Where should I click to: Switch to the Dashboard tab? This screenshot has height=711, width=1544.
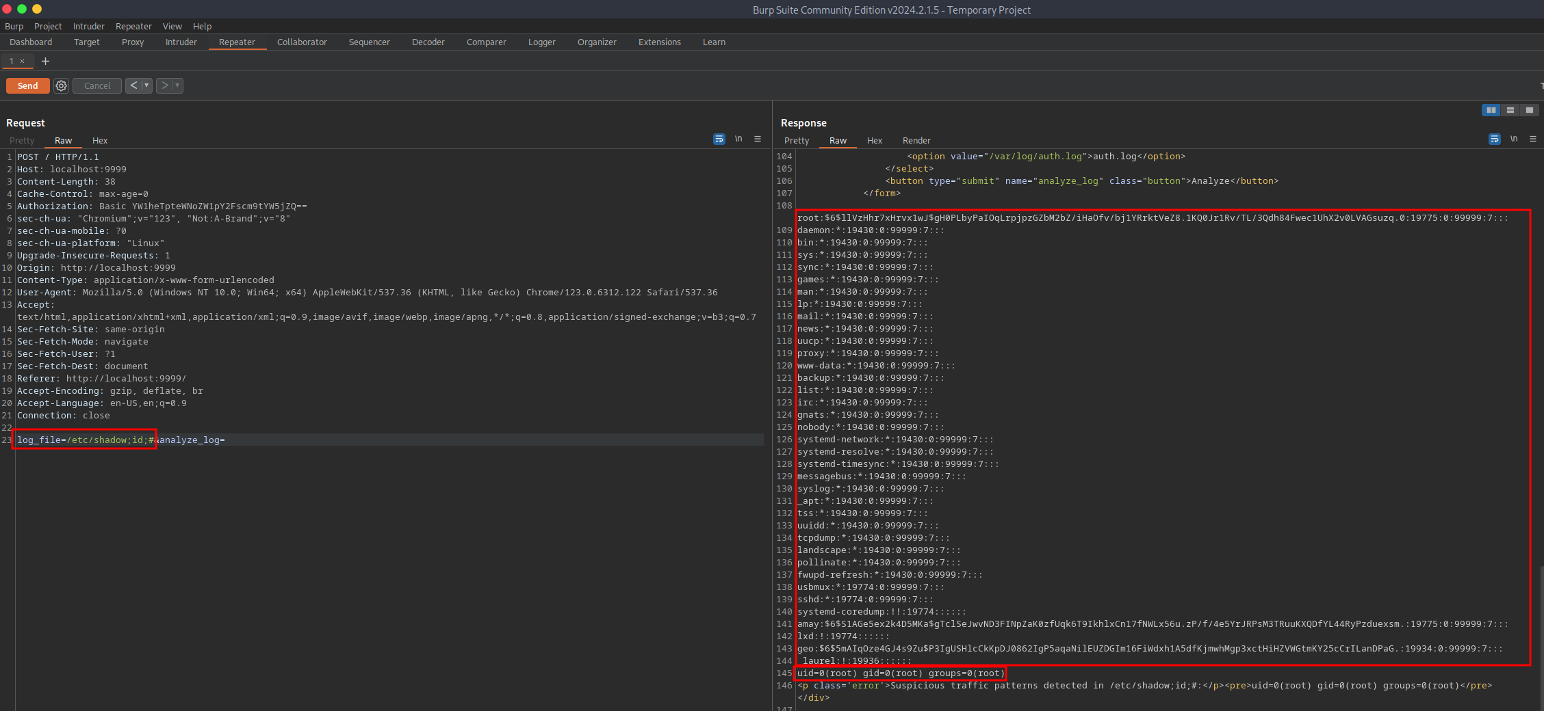click(31, 42)
